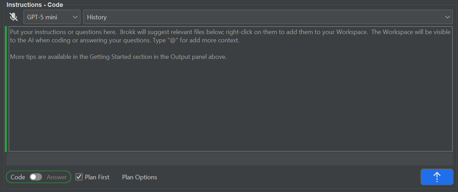Click the chevron on the GPT-5 mini selector

click(75, 17)
